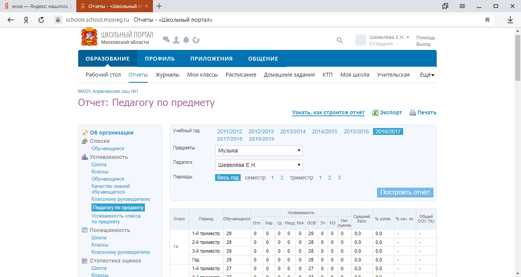Open Успеваемость класса по предмету report
521x277 pixels.
click(x=116, y=219)
